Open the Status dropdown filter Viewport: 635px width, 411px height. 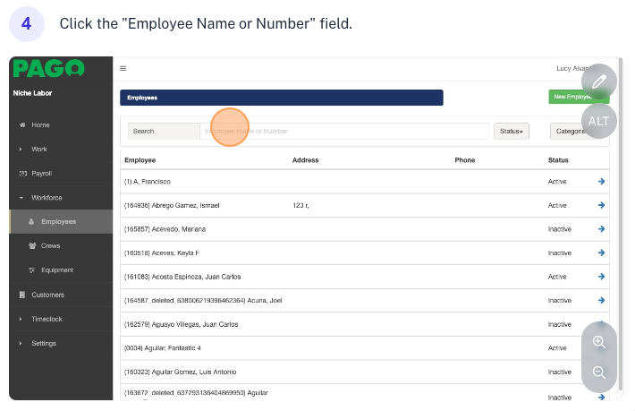(511, 131)
